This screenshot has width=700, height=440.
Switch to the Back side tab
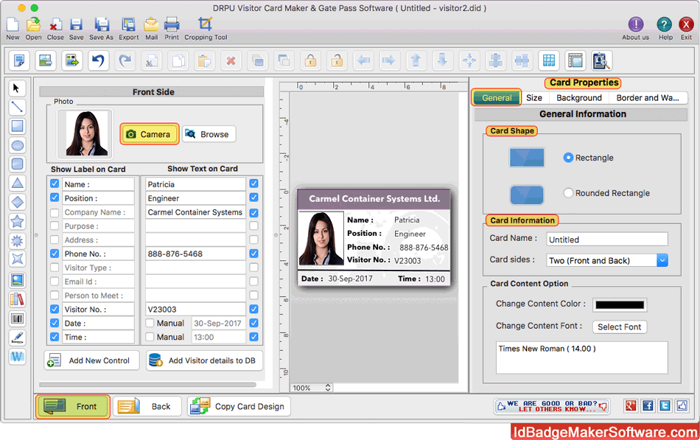[147, 407]
